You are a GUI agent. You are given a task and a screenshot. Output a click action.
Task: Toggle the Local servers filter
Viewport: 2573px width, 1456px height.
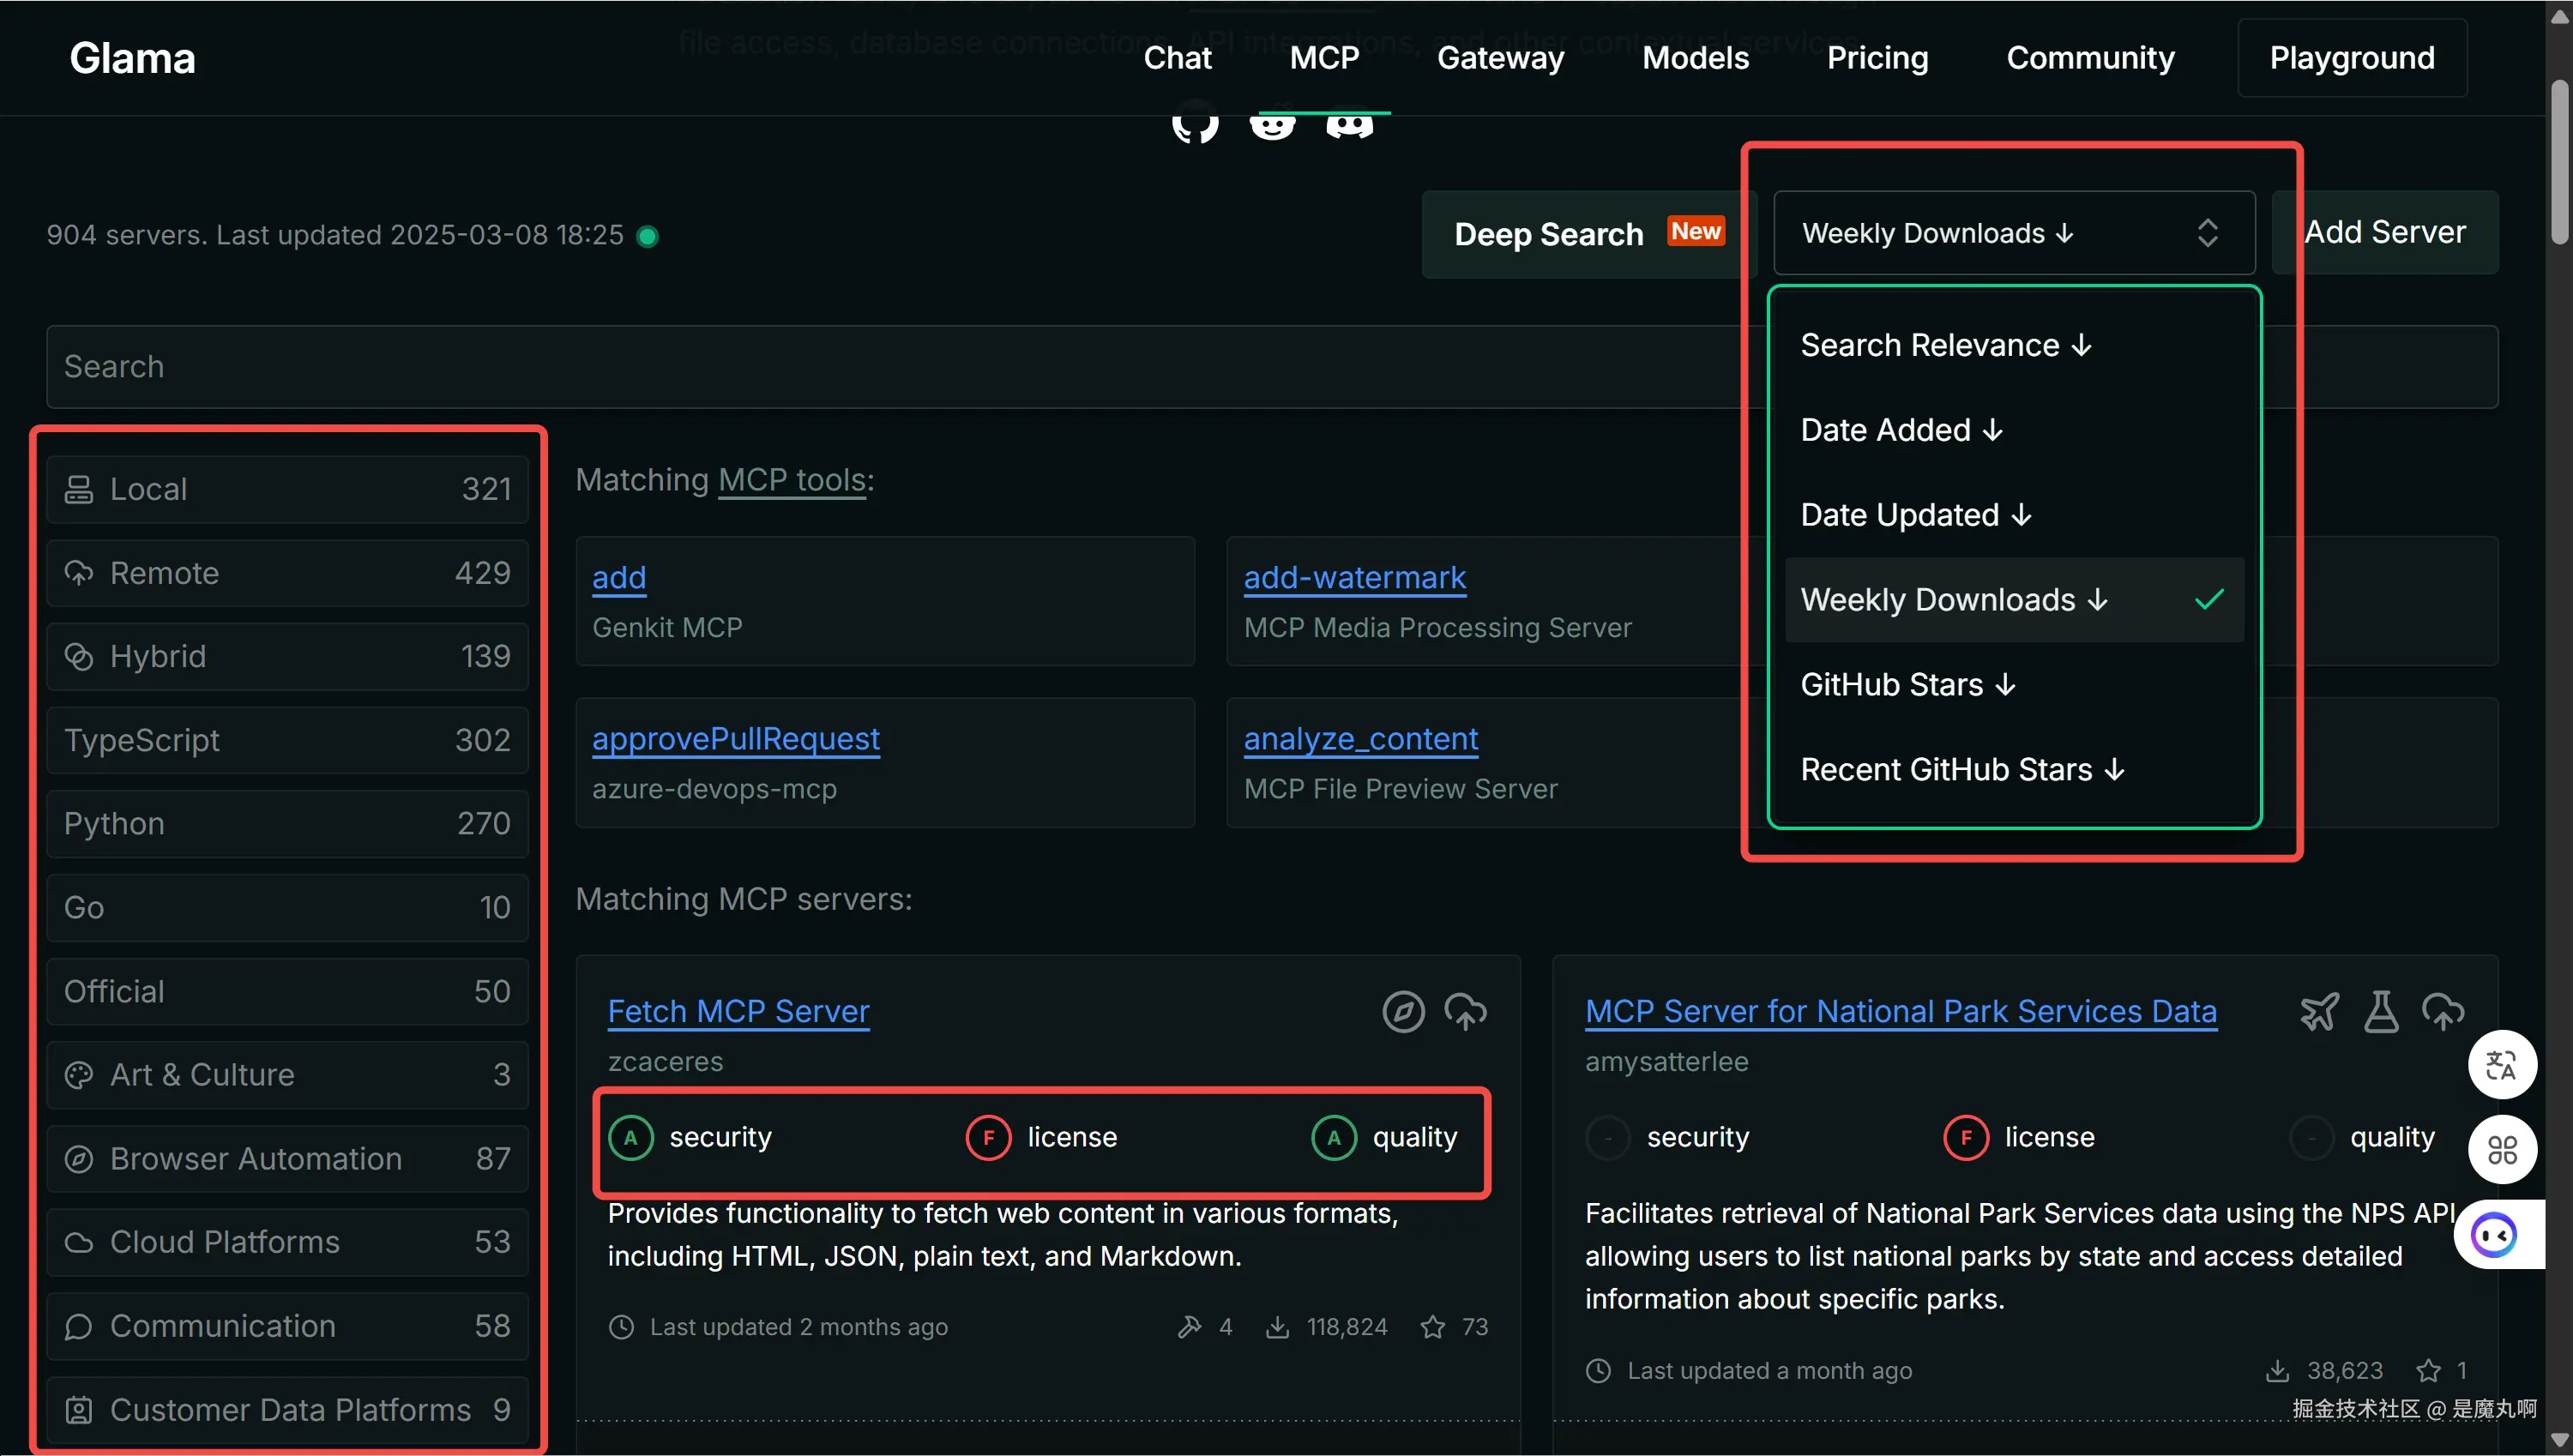coord(287,489)
